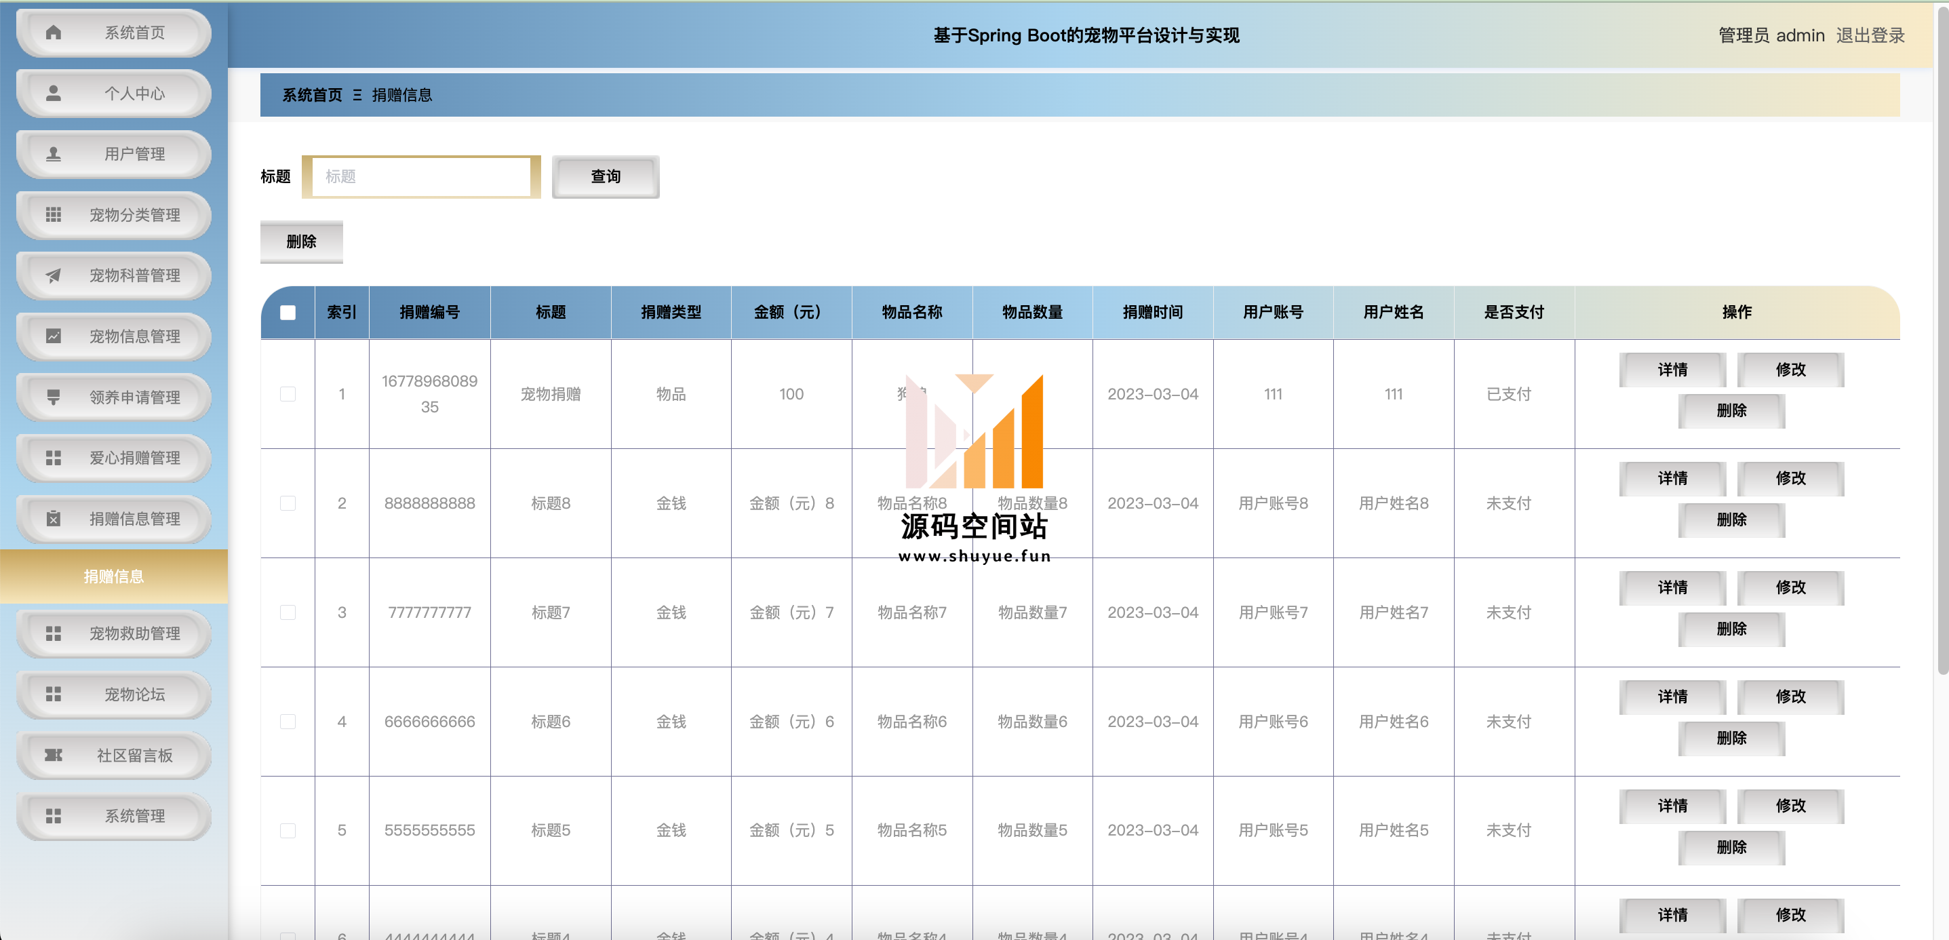Image resolution: width=1949 pixels, height=940 pixels.
Task: Click the icon beside 领养申请管理
Action: 53,397
